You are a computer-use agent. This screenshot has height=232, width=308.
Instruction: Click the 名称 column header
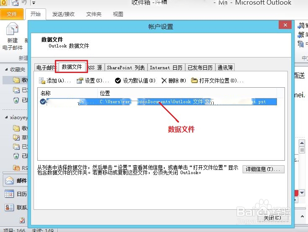[67, 93]
